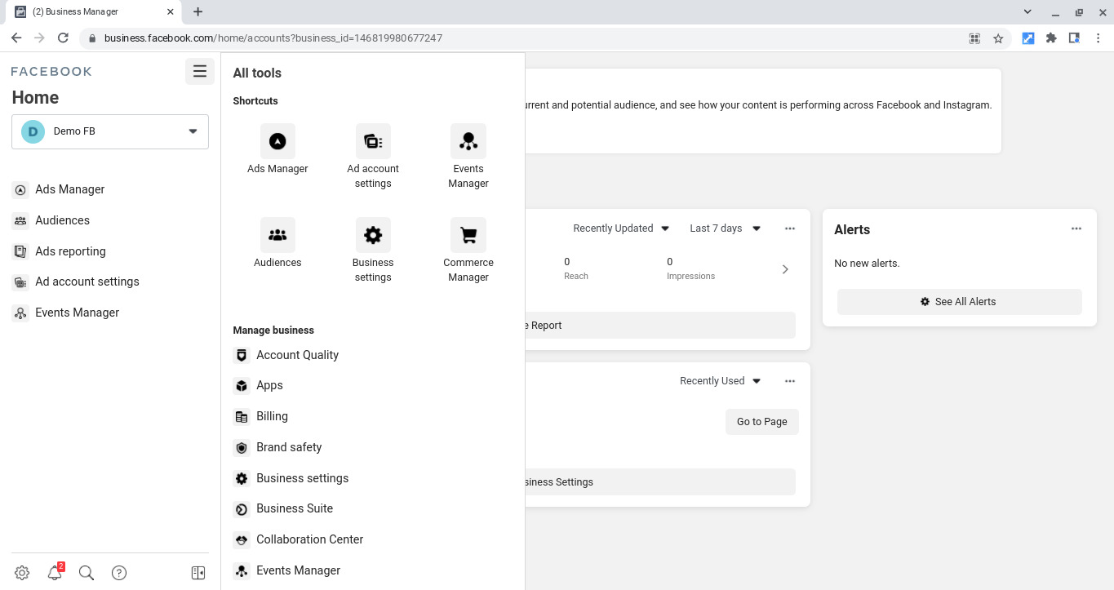
Task: Go back to previous page
Action: point(16,38)
